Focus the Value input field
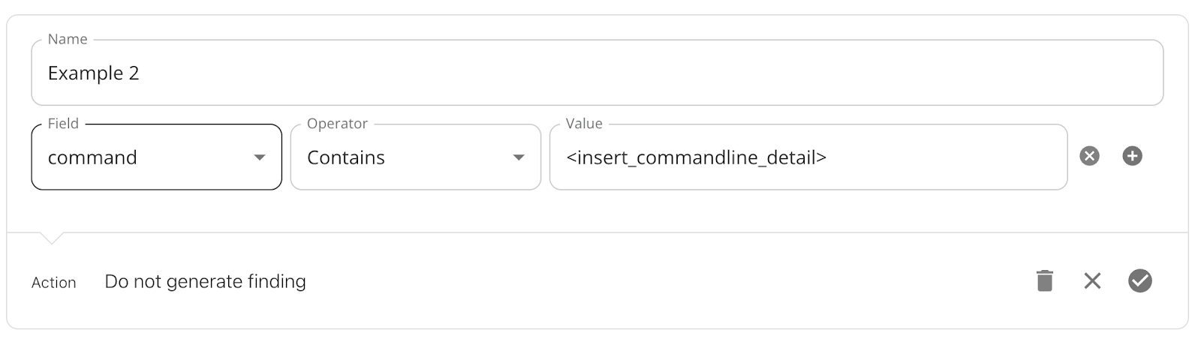 808,157
